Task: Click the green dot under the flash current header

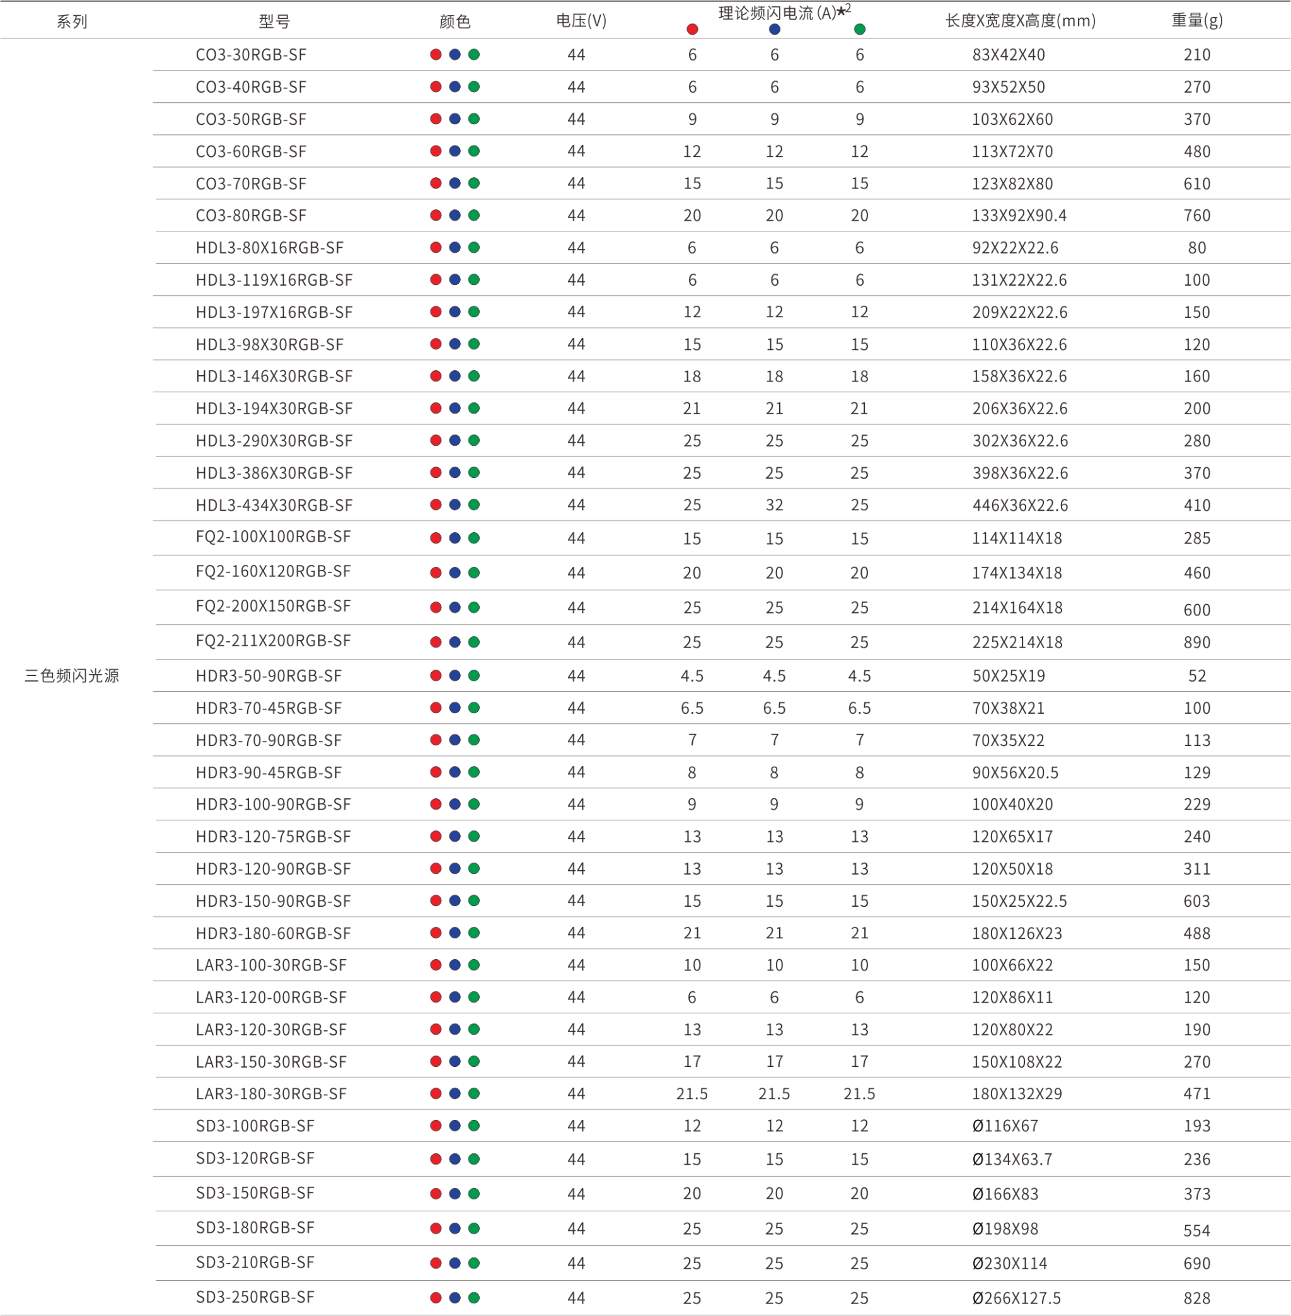Action: [860, 29]
